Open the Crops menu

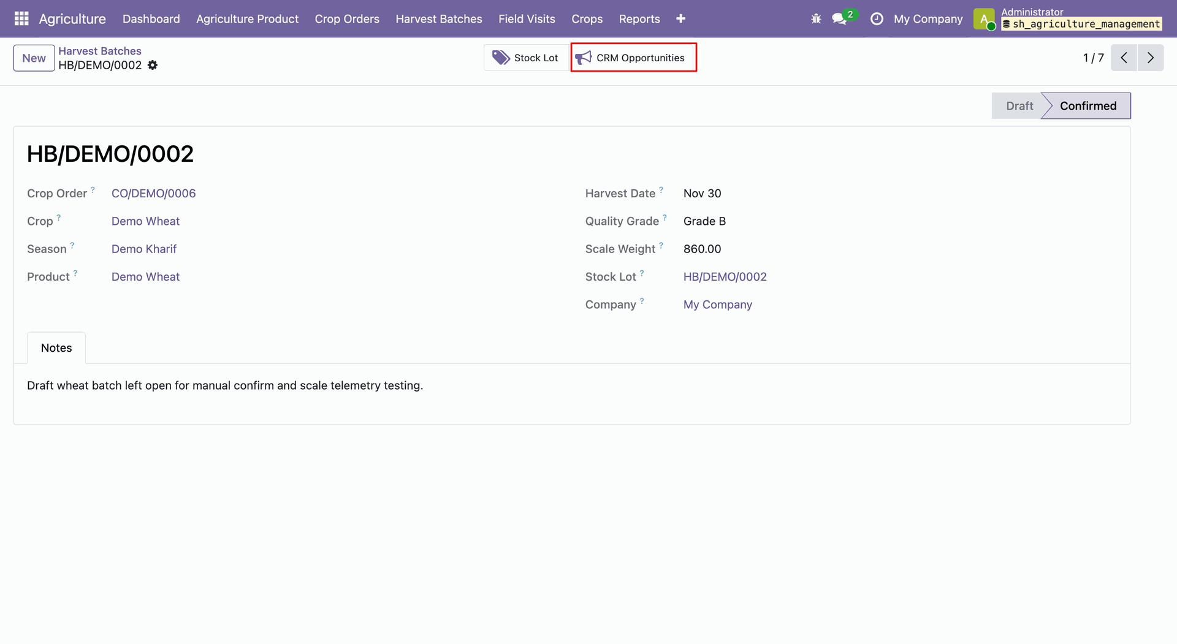tap(587, 19)
